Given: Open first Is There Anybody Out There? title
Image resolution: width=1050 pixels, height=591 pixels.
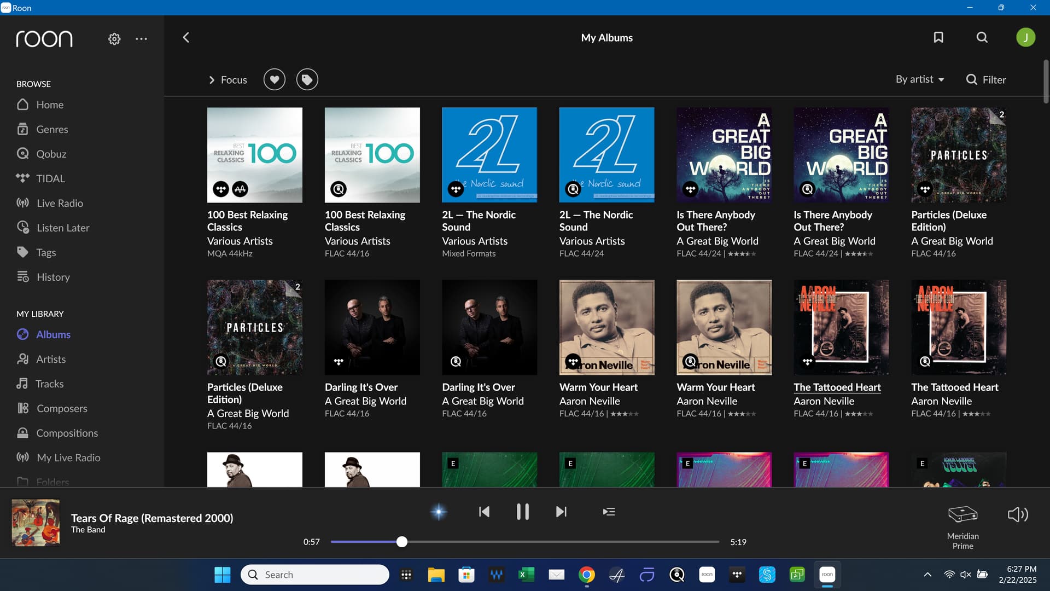Looking at the screenshot, I should click(x=716, y=221).
